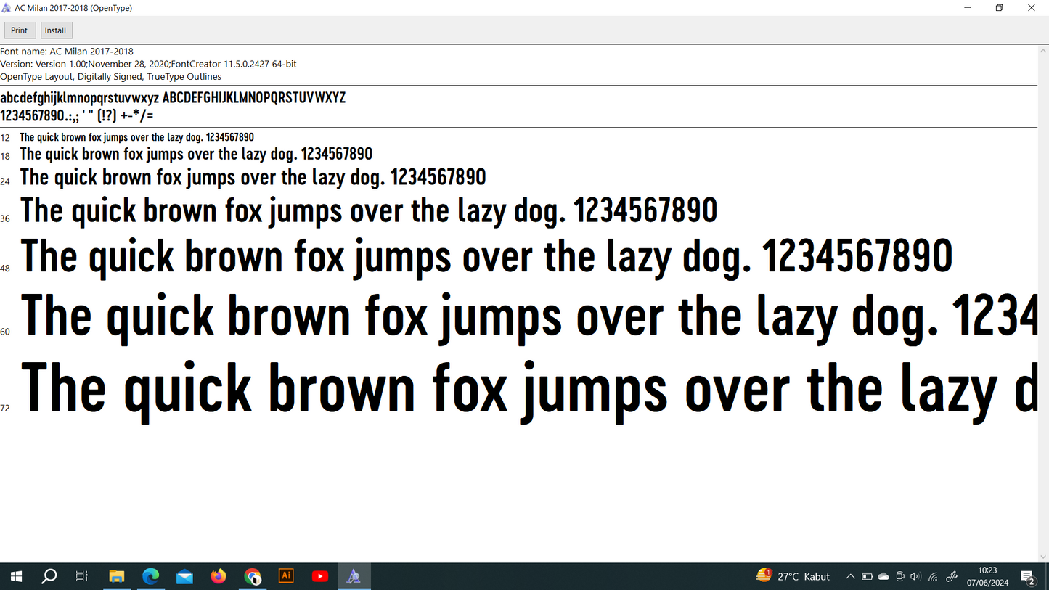Open the Mail app on the taskbar
Viewport: 1049px width, 590px height.
(x=184, y=576)
